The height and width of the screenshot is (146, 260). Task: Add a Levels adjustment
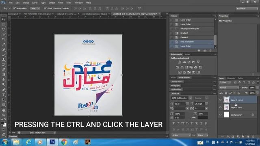click(184, 62)
